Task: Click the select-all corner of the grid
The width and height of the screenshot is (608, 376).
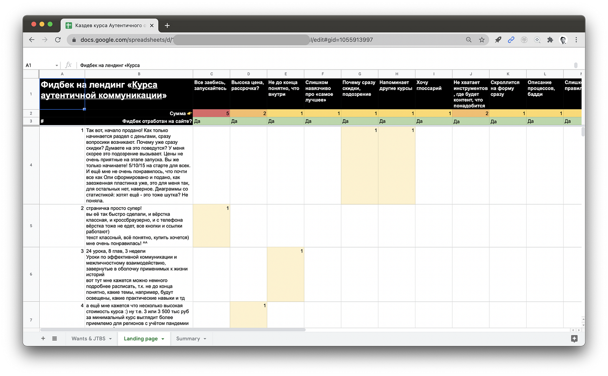Action: (31, 74)
